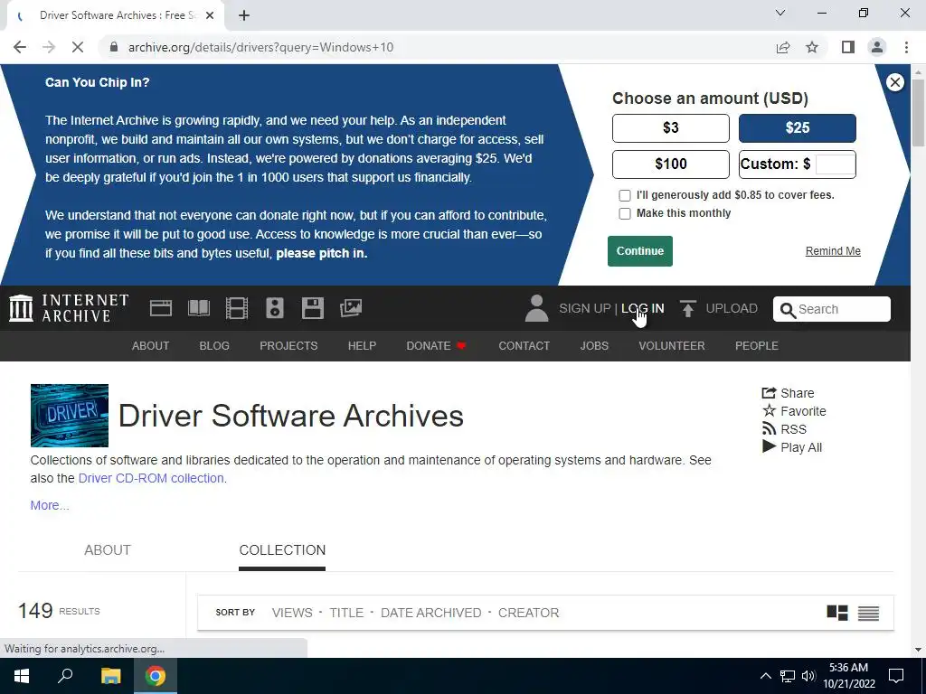This screenshot has width=926, height=694.
Task: Sort results by VIEWS
Action: point(292,614)
